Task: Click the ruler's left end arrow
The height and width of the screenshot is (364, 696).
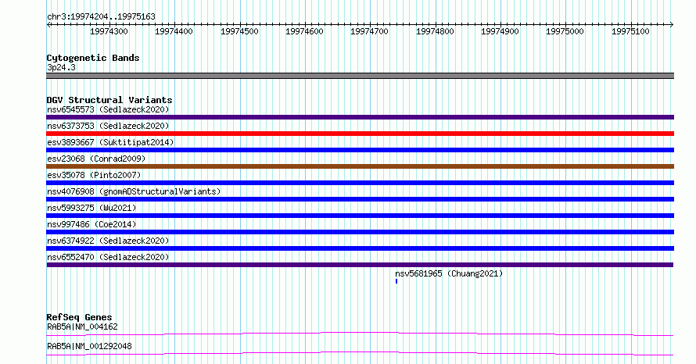Action: [x=48, y=25]
